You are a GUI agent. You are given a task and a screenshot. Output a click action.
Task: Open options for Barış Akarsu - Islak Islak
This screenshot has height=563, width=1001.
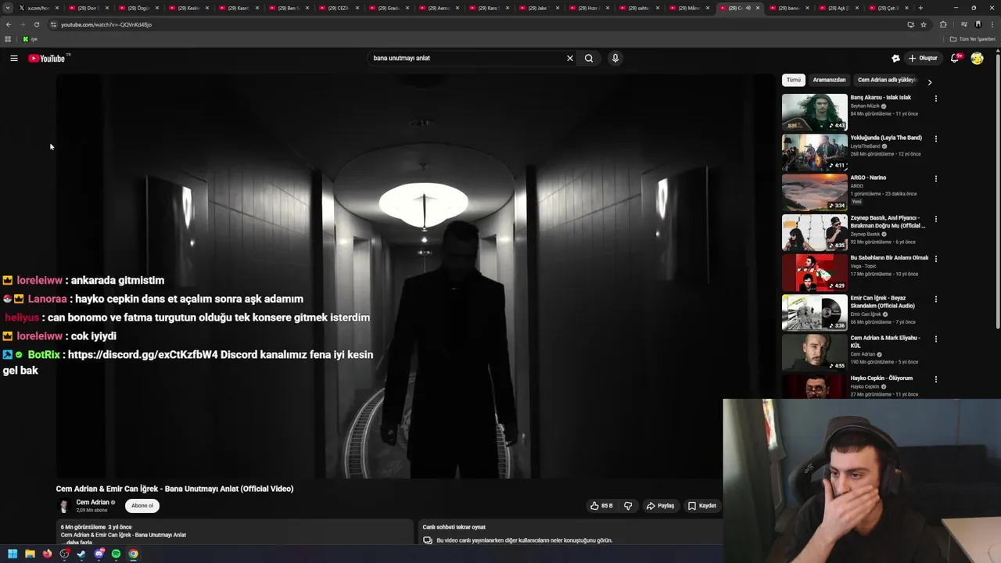[935, 99]
